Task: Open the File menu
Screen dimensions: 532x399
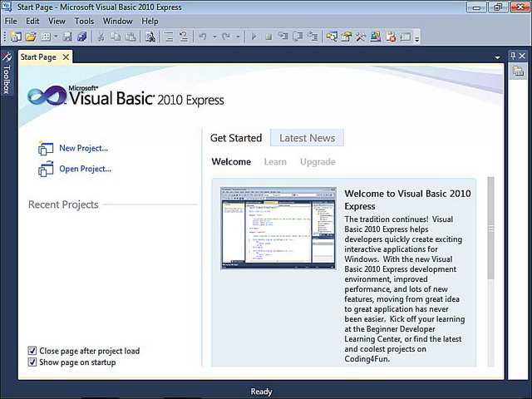Action: [11, 21]
